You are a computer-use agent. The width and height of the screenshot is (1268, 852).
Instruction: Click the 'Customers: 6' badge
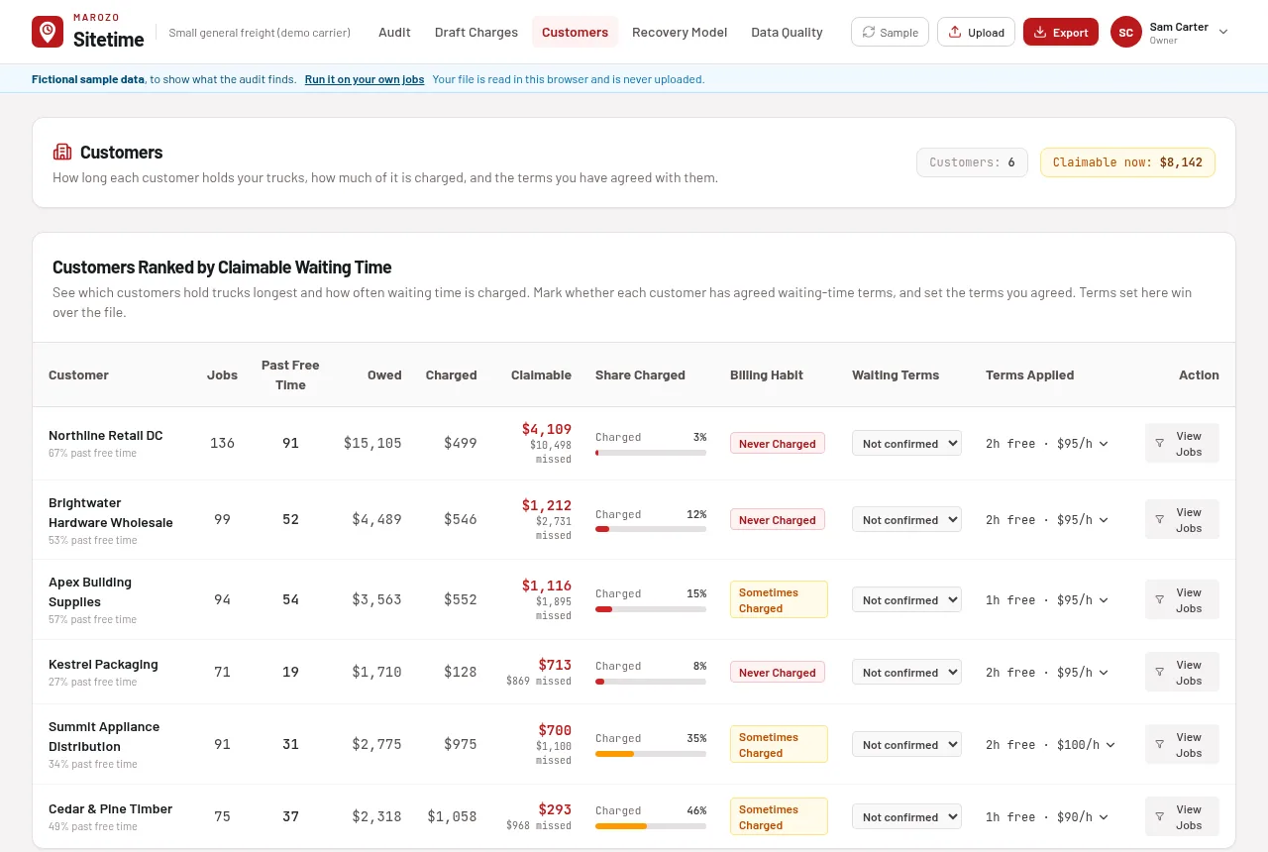click(972, 162)
